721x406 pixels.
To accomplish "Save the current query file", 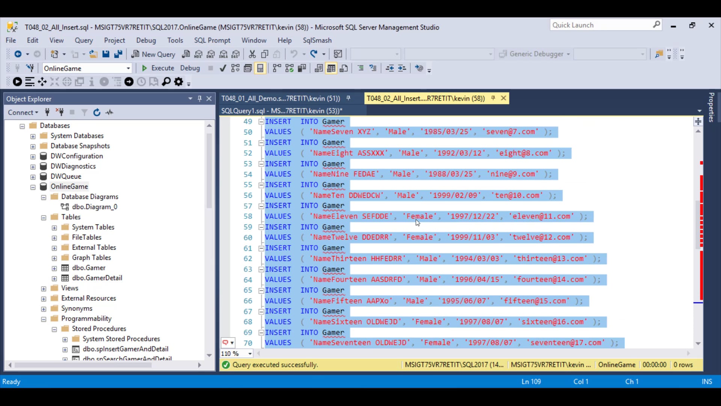I will point(106,54).
